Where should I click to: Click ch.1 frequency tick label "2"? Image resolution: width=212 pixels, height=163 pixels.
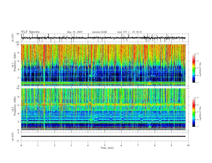[18, 78]
